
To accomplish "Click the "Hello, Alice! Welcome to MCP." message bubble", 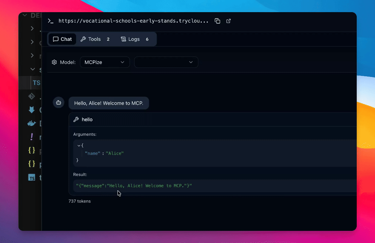I will point(109,103).
